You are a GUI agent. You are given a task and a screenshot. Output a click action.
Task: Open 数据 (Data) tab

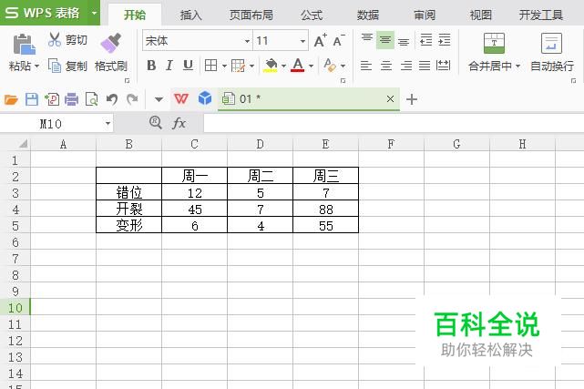367,15
